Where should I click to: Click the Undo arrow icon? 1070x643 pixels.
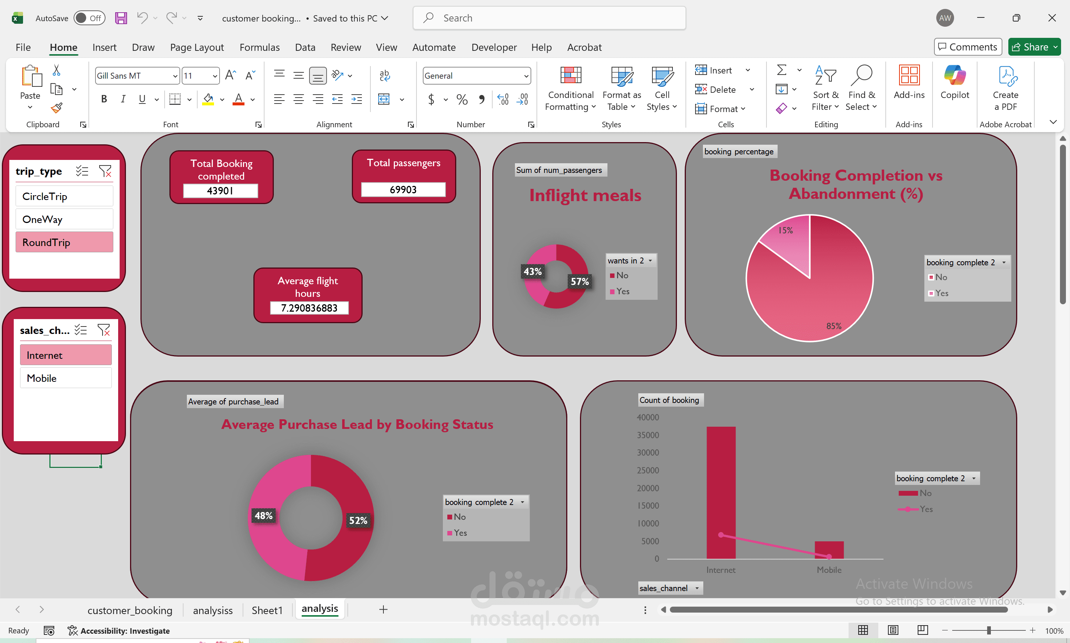[x=142, y=18]
